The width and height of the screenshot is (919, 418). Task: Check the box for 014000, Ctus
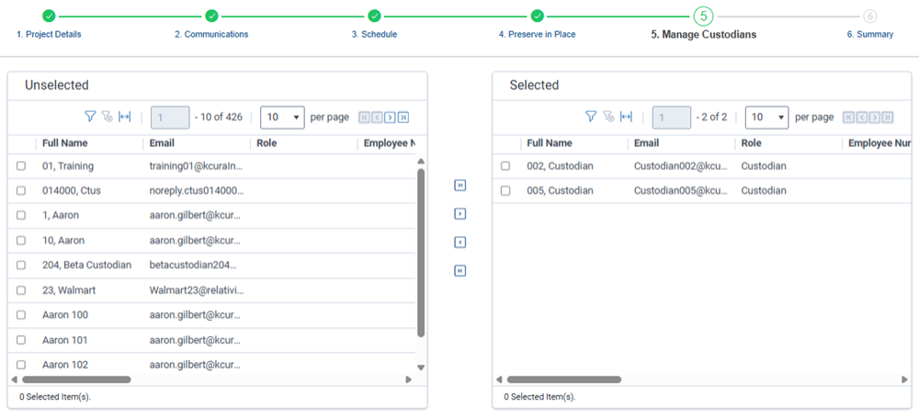point(21,190)
